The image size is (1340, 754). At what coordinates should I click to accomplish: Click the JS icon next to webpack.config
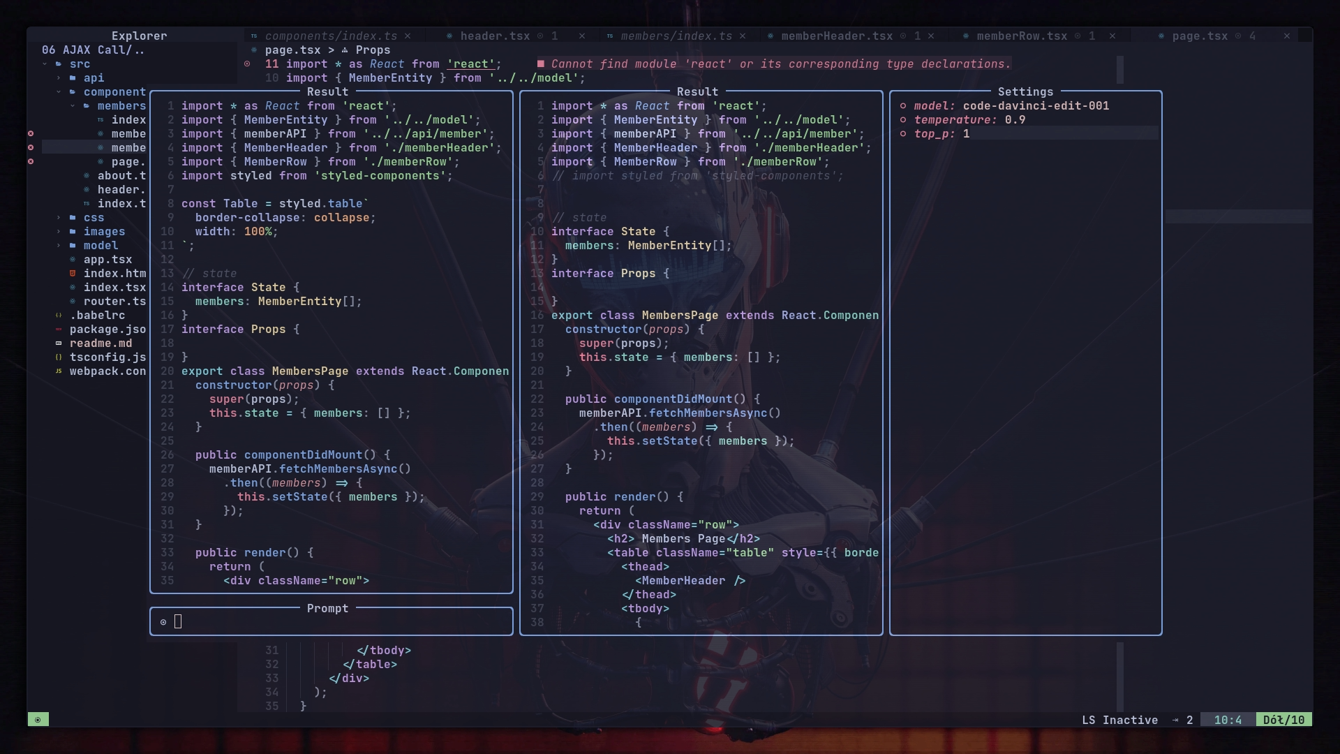(x=59, y=371)
